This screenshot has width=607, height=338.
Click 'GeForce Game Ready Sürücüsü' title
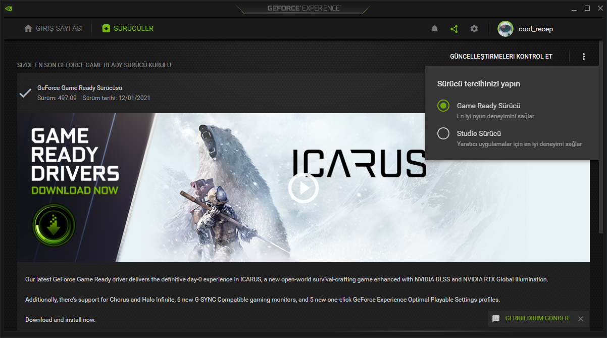[80, 88]
